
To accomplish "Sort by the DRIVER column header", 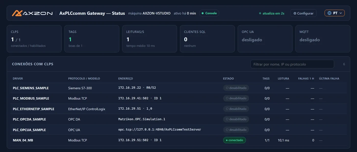I will (x=18, y=79).
